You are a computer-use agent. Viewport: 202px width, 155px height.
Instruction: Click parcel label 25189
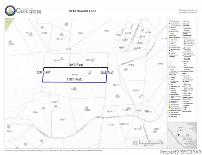click(x=60, y=39)
